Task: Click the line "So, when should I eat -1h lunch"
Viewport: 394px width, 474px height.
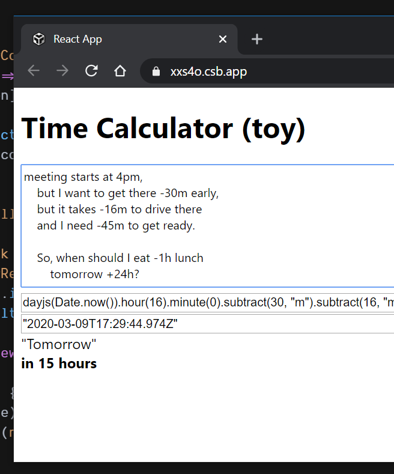Action: pos(120,258)
